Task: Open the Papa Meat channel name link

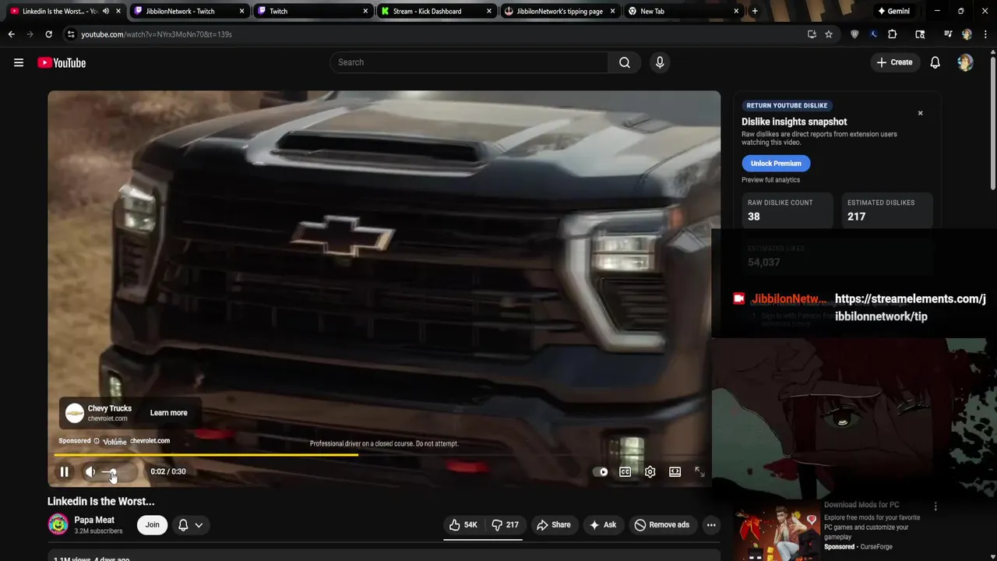Action: (94, 520)
